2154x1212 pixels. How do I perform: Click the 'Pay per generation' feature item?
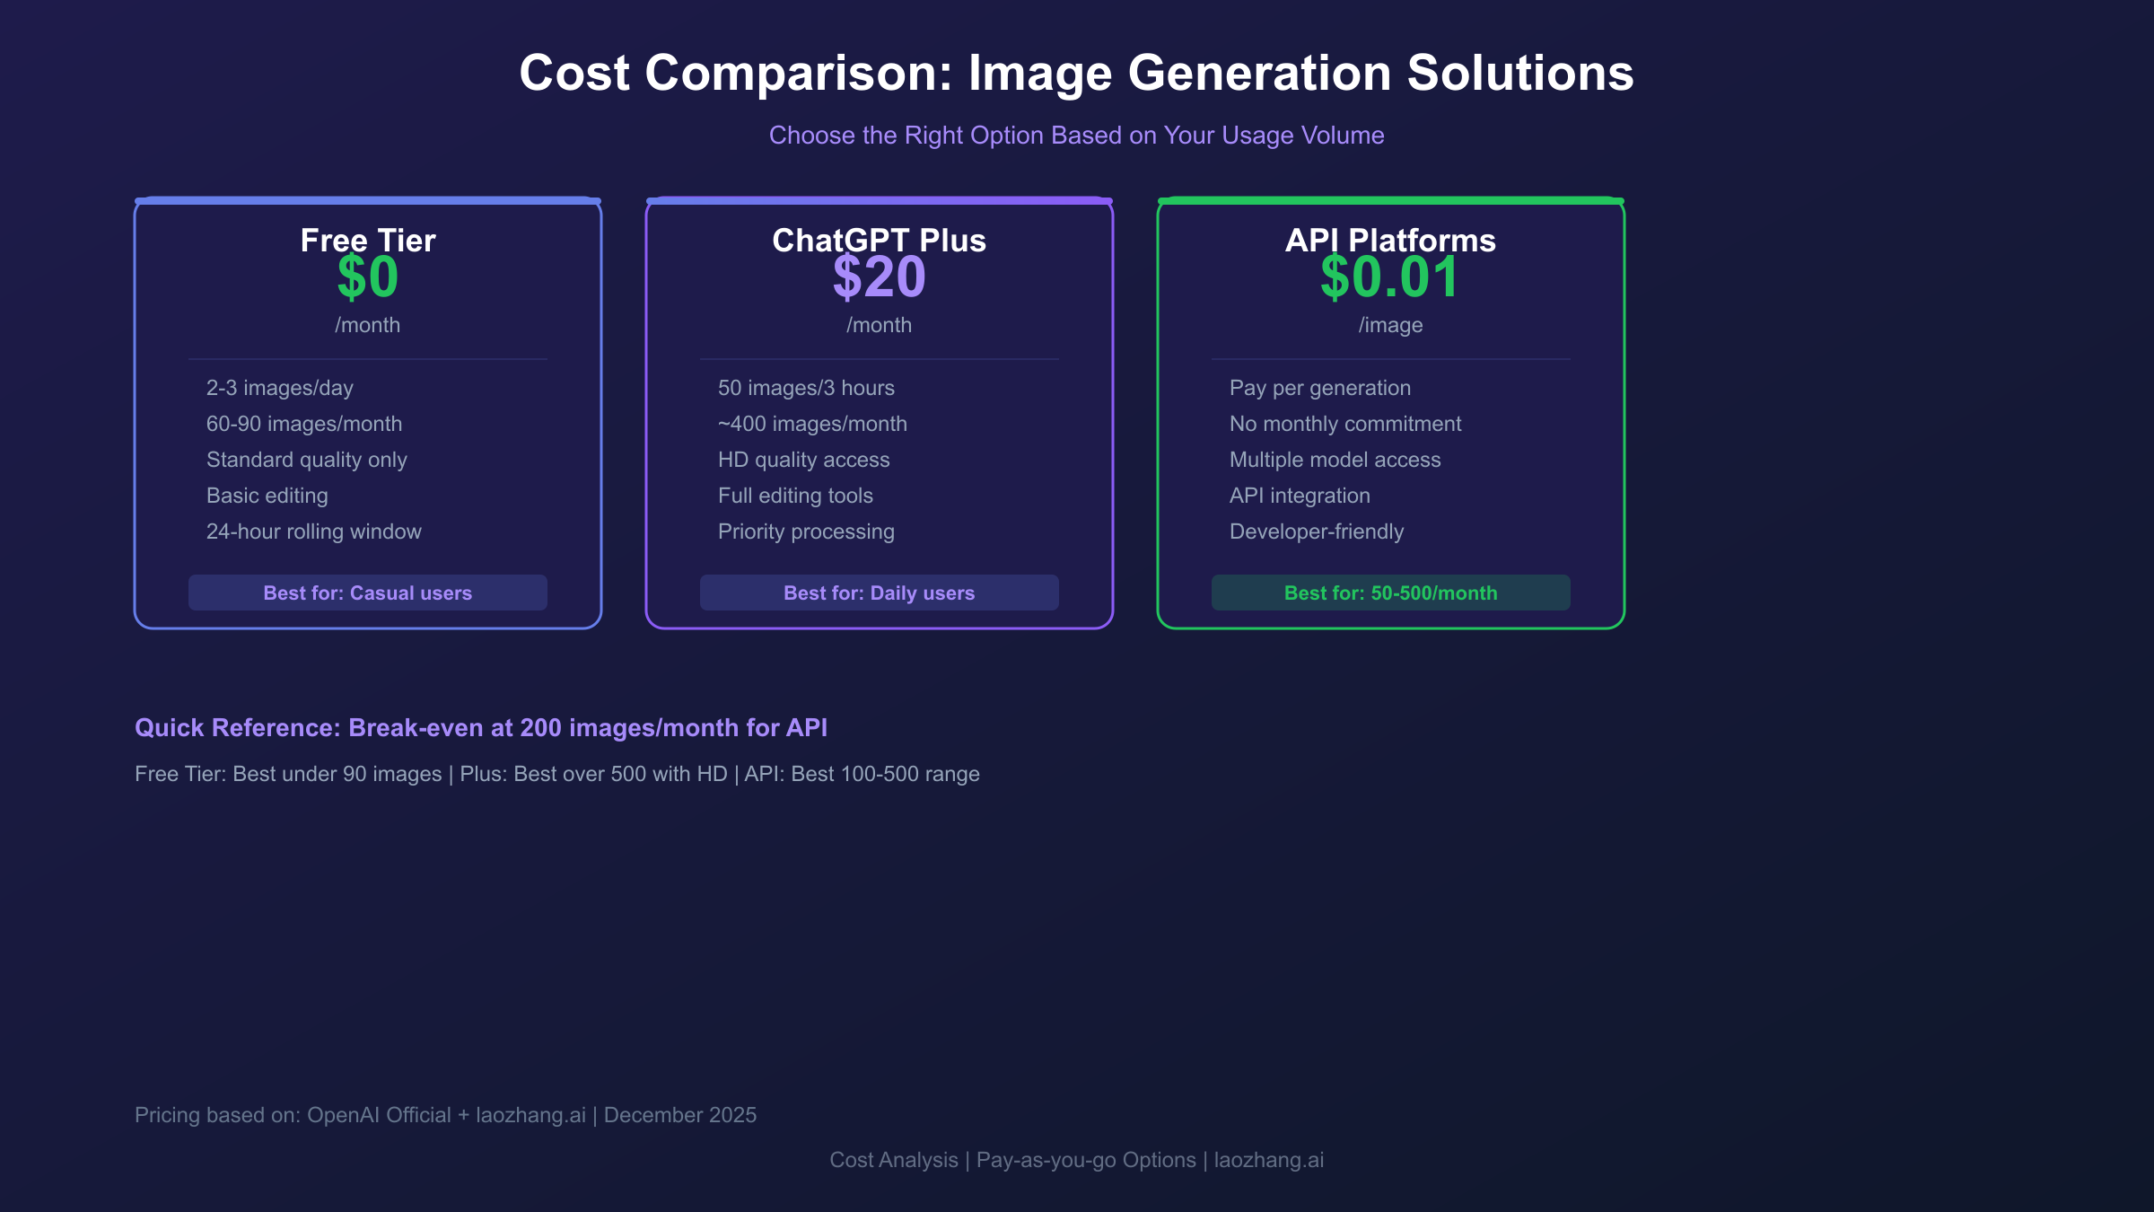coord(1319,387)
